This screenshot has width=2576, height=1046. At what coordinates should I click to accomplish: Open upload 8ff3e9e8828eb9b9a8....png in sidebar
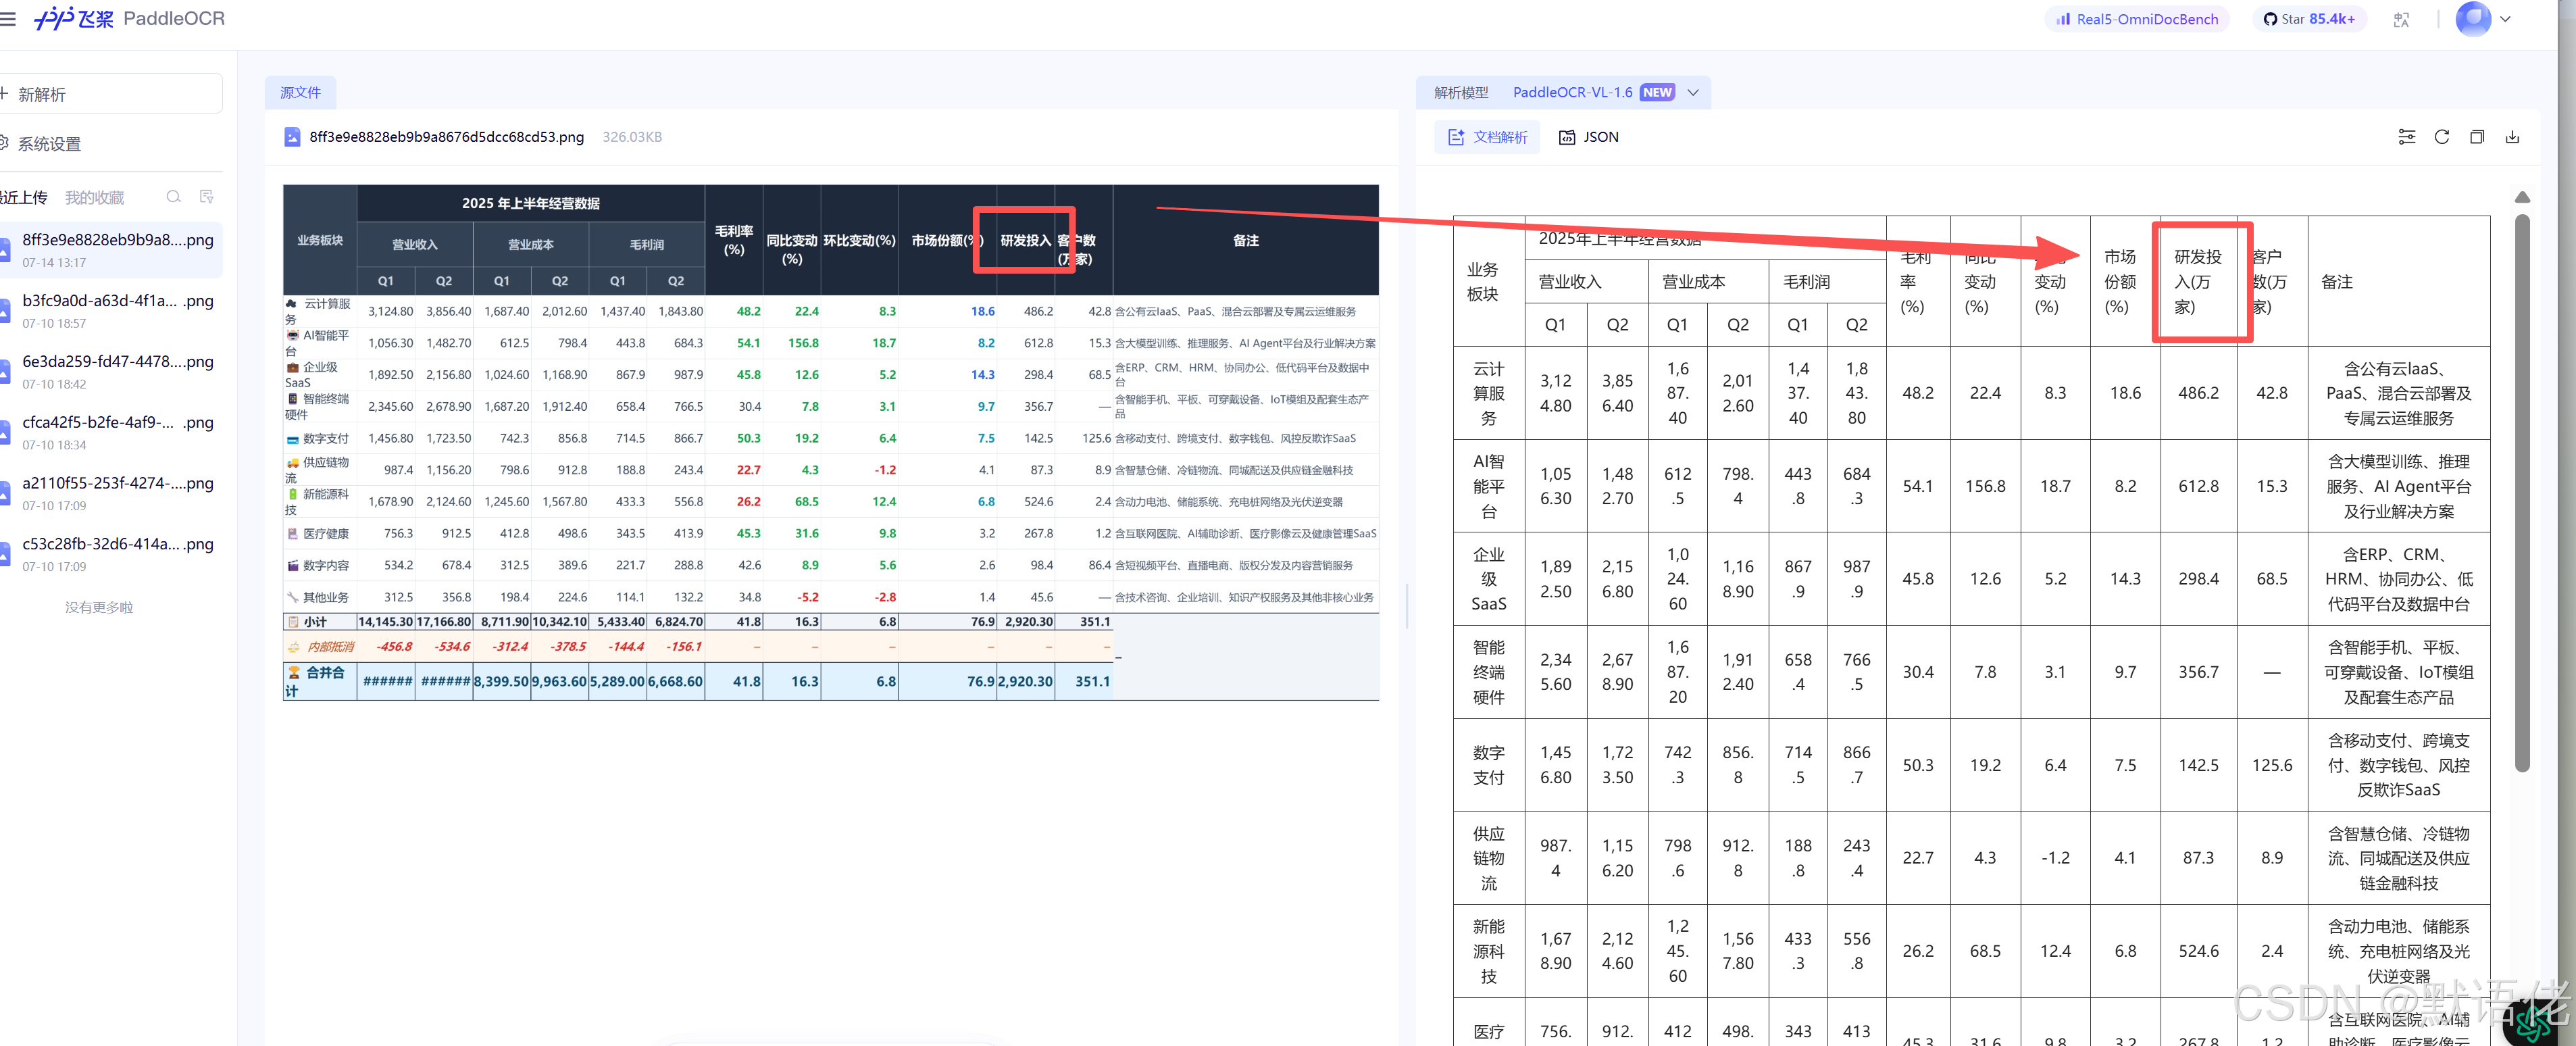(110, 250)
